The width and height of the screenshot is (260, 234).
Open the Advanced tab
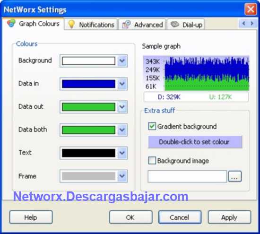pyautogui.click(x=142, y=25)
